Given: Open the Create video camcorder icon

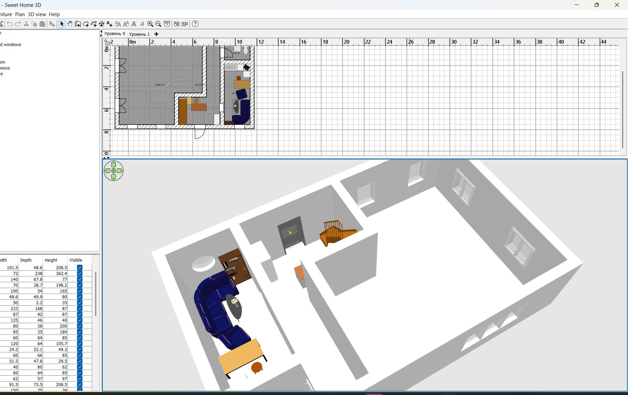Looking at the screenshot, I should pyautogui.click(x=185, y=24).
